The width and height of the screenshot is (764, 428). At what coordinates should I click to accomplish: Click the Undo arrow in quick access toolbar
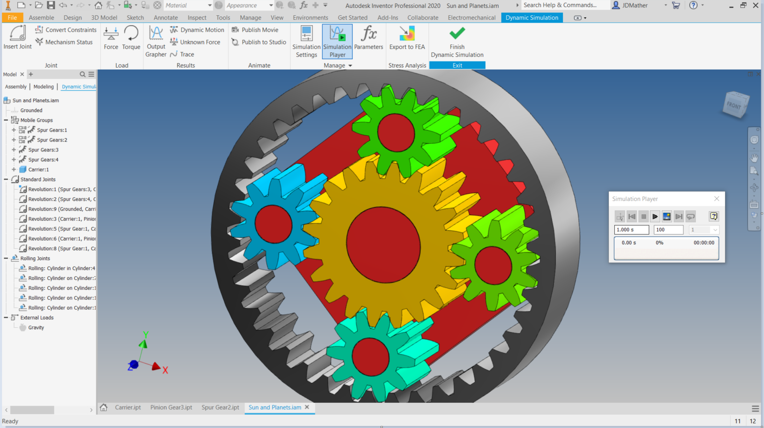coord(63,5)
